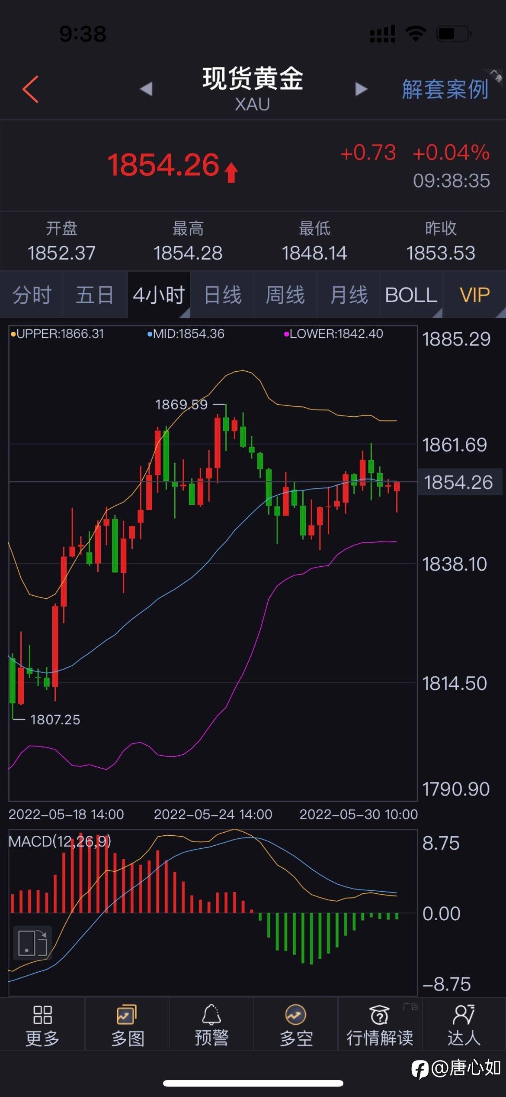
Task: Open the 多图 multi-chart icon
Action: pyautogui.click(x=127, y=1025)
